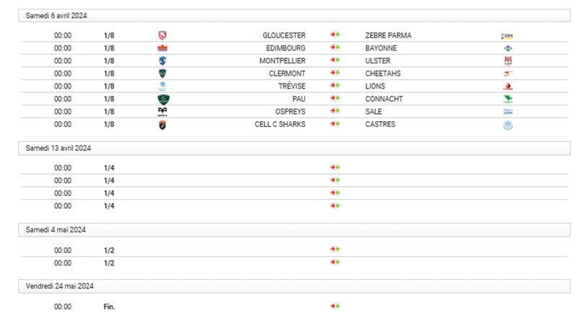Click the Ulster team crest
This screenshot has width=585, height=318.
coord(507,61)
